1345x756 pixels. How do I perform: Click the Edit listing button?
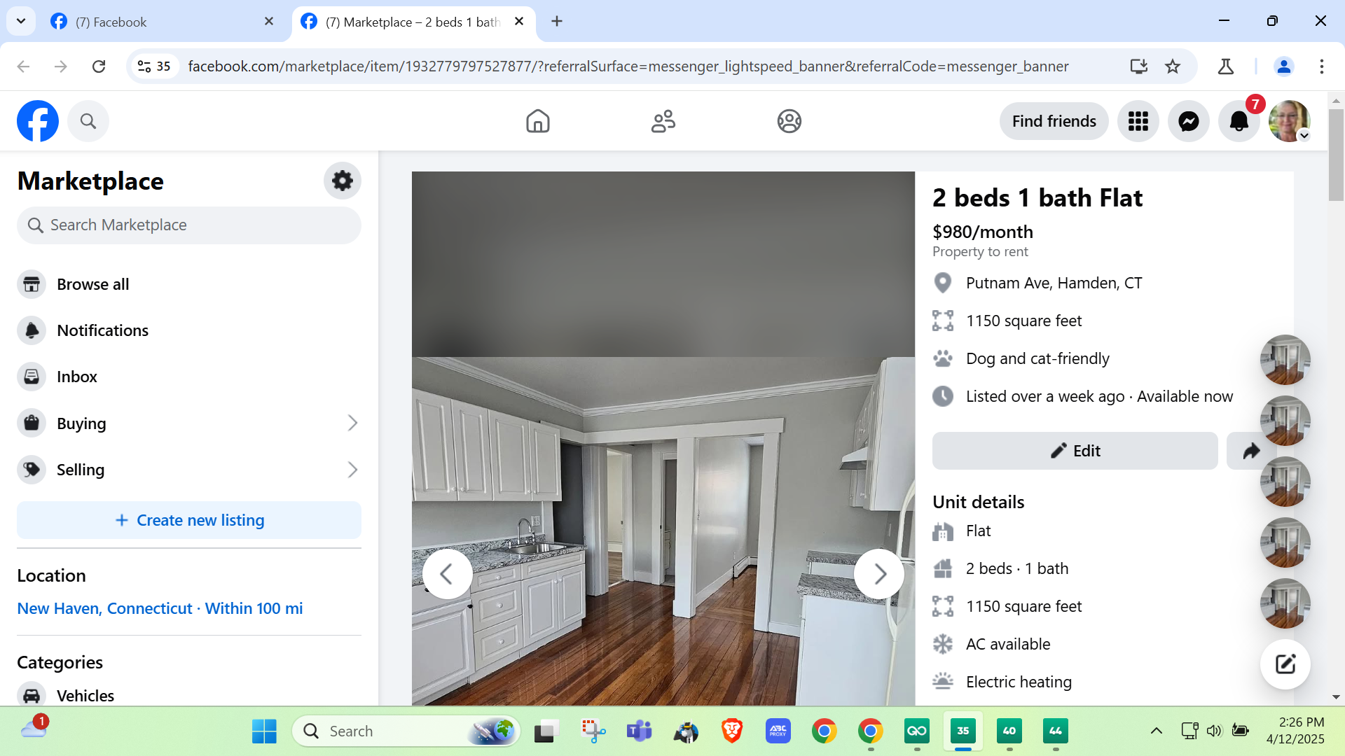pyautogui.click(x=1075, y=451)
